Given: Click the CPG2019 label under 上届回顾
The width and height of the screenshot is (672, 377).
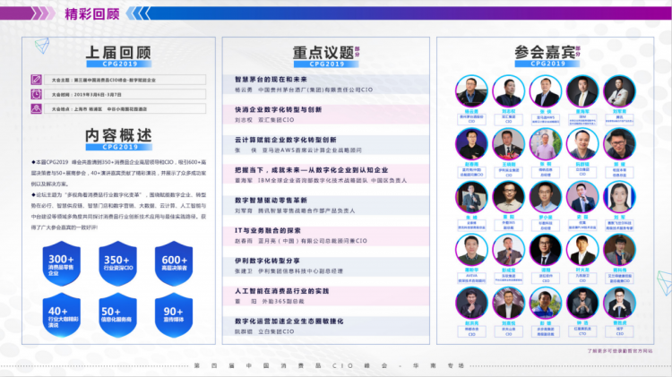Looking at the screenshot, I should coord(118,64).
